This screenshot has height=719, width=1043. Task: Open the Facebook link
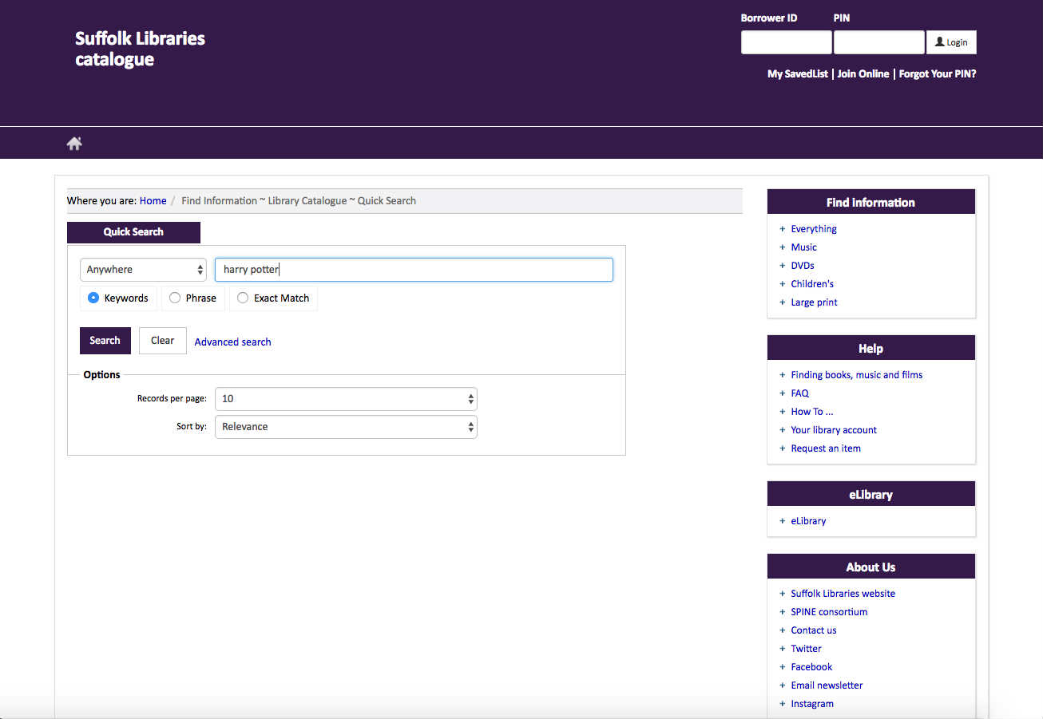(x=811, y=667)
